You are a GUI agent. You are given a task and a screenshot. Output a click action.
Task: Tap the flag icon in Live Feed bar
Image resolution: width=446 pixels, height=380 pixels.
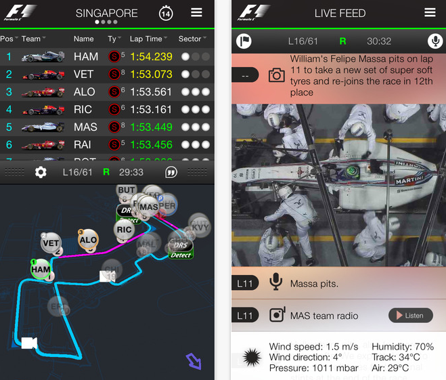click(244, 41)
